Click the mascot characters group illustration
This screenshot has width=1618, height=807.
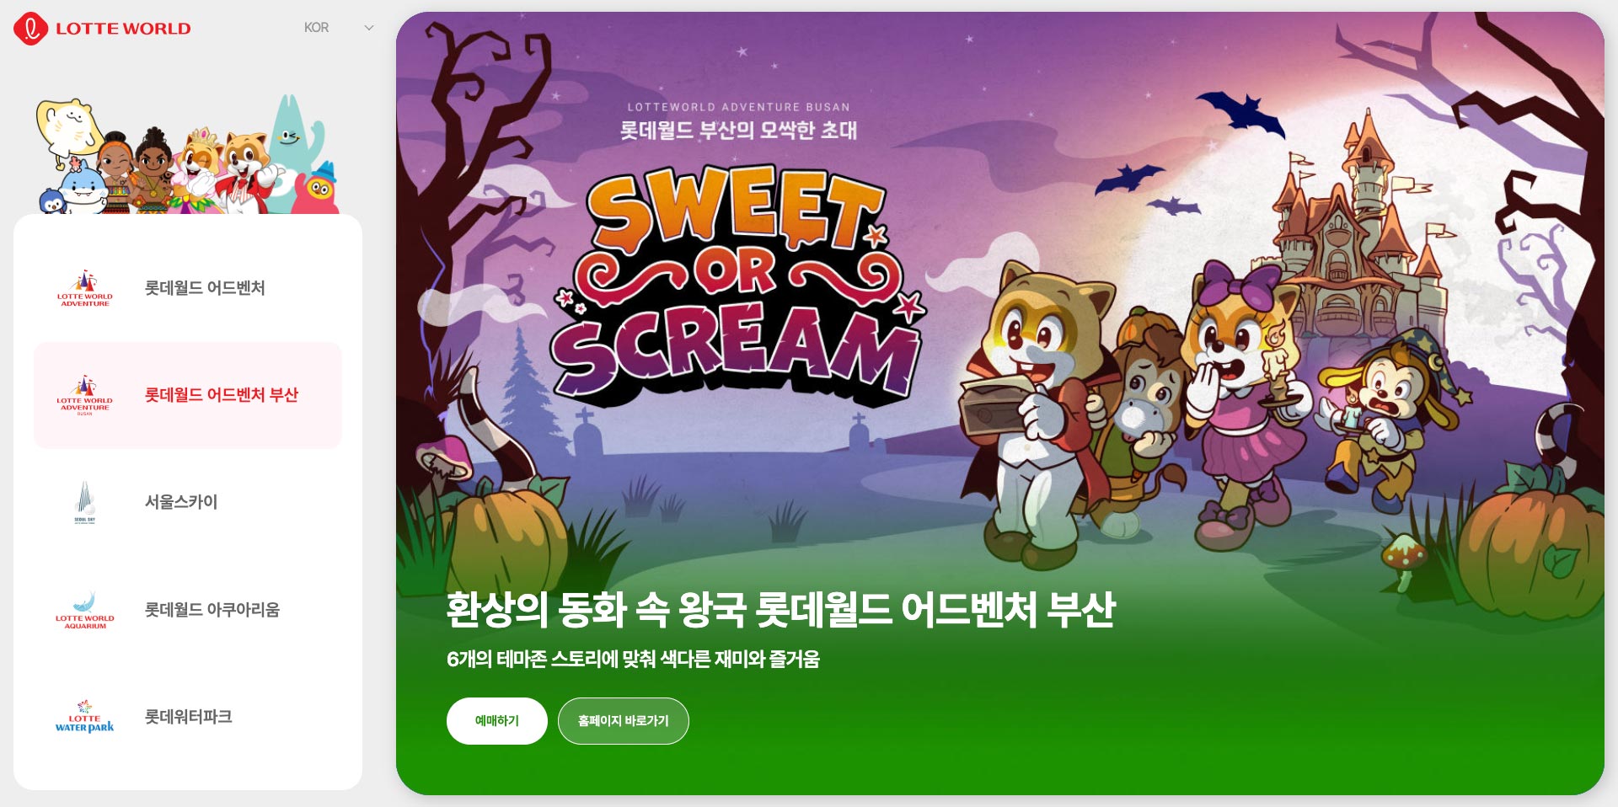pos(187,156)
